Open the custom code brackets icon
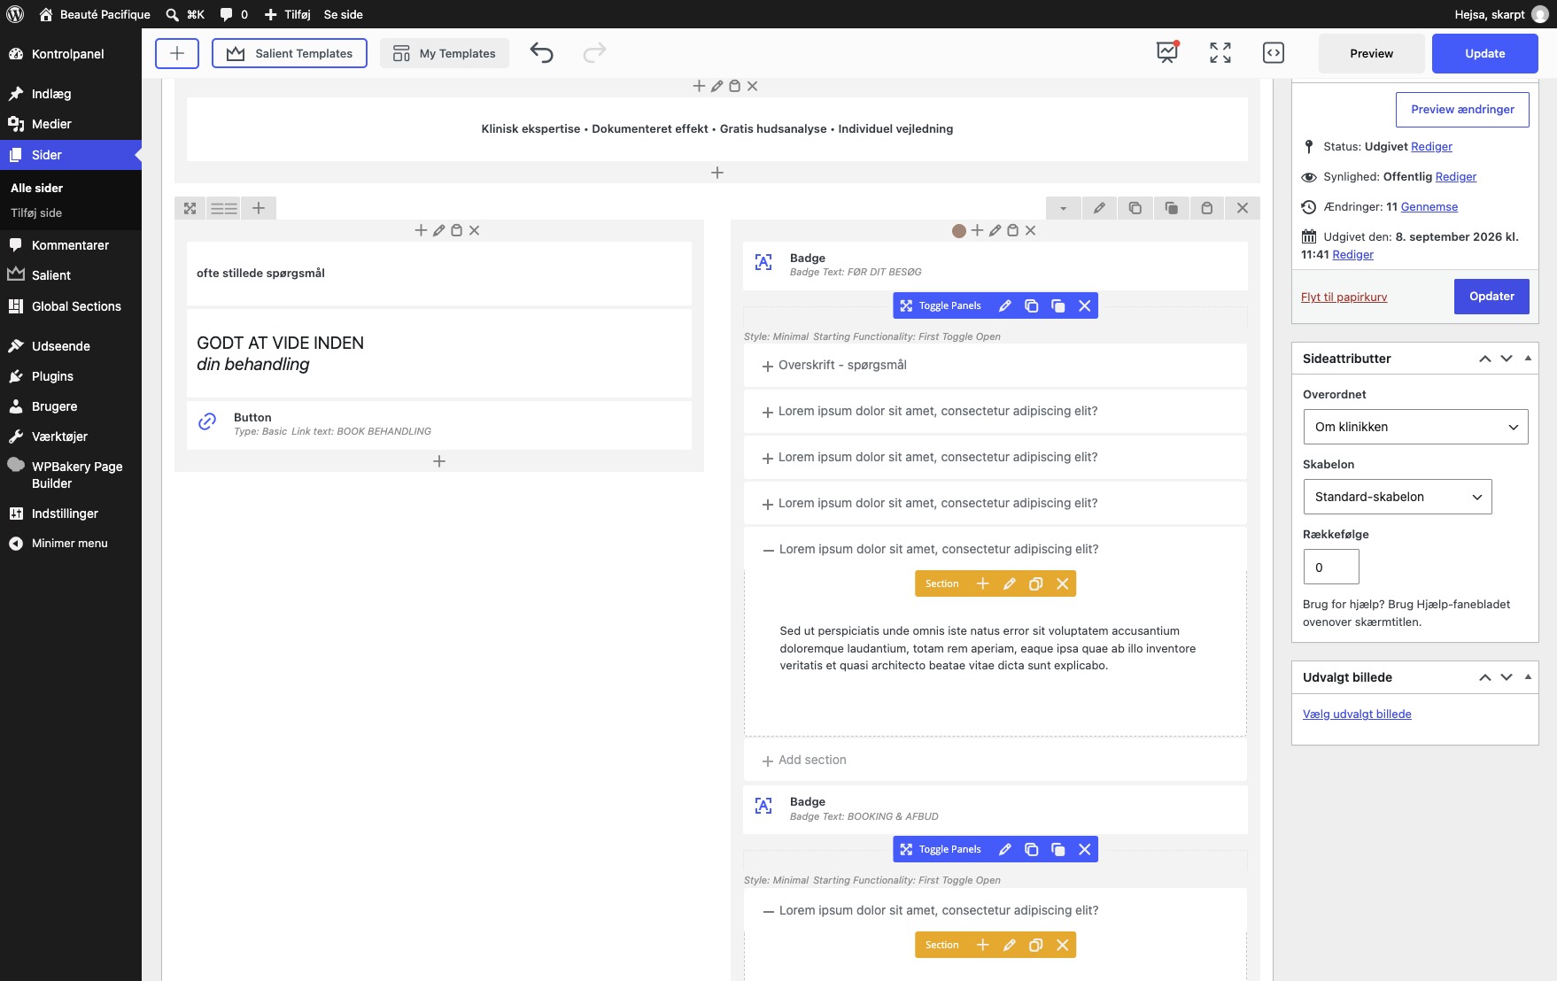The height and width of the screenshot is (981, 1557). (x=1273, y=53)
